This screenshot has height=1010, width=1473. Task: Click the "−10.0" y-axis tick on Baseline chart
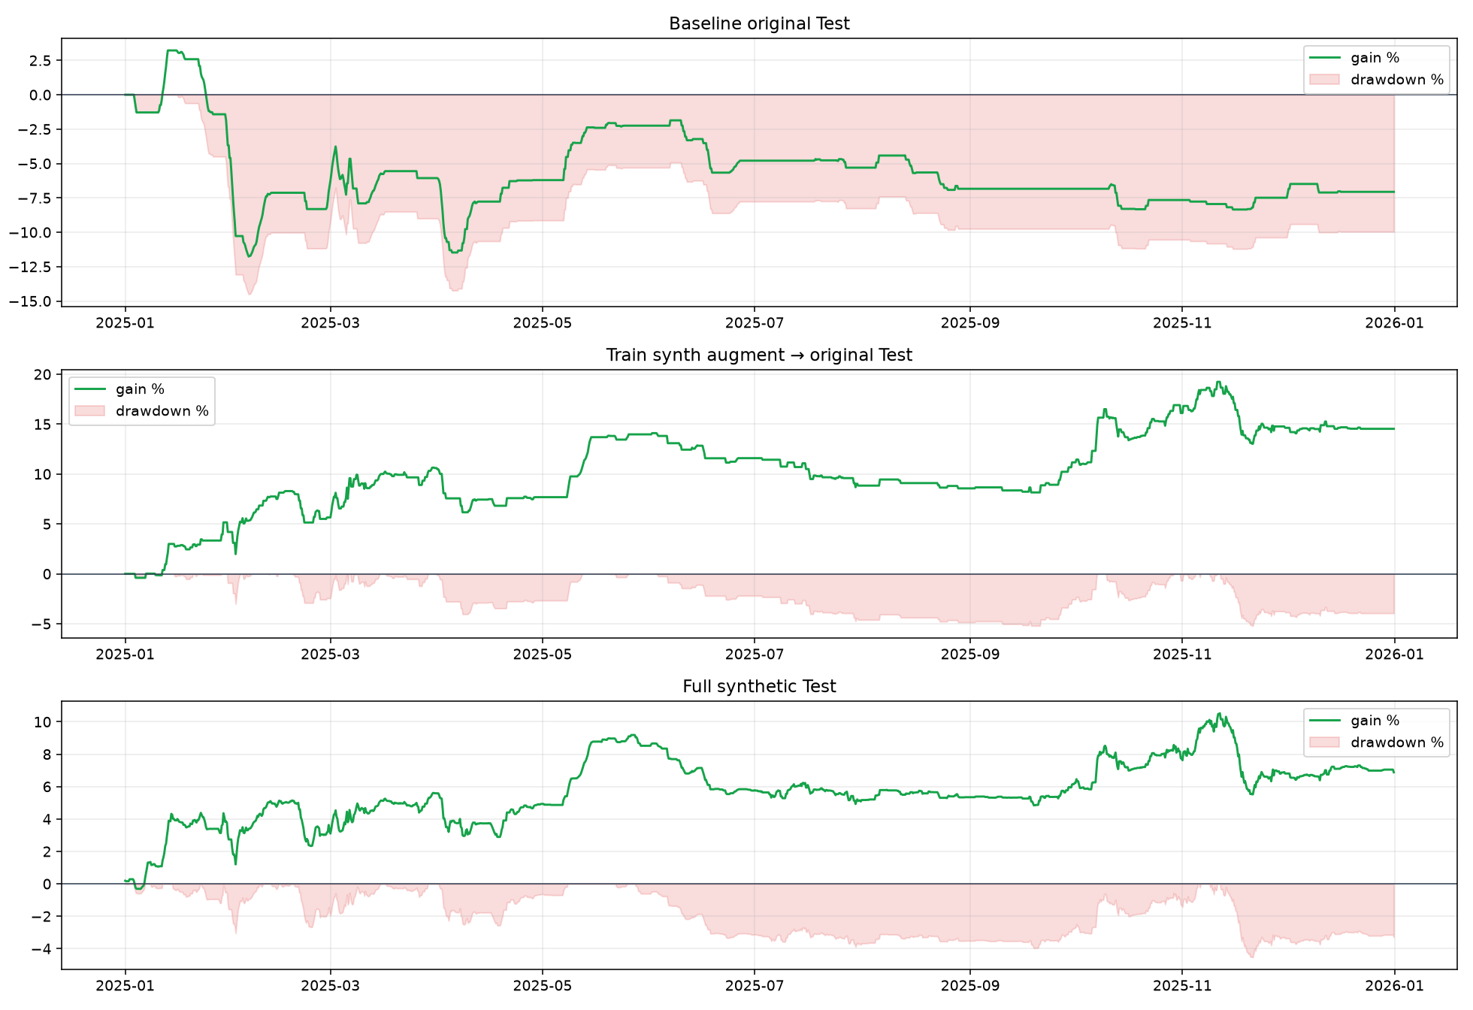pos(32,232)
